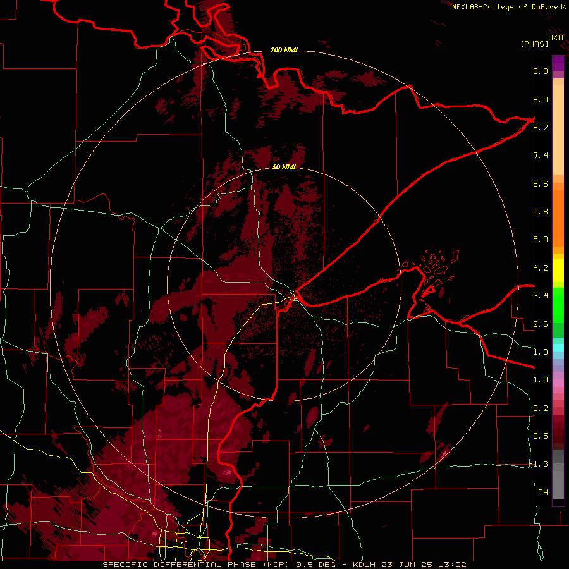Click the TH label on the scale

[x=543, y=493]
